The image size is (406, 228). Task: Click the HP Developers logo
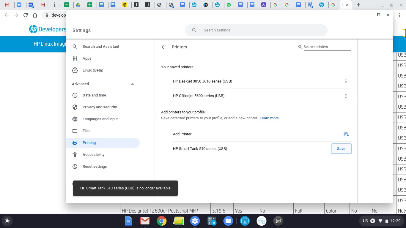[x=48, y=29]
